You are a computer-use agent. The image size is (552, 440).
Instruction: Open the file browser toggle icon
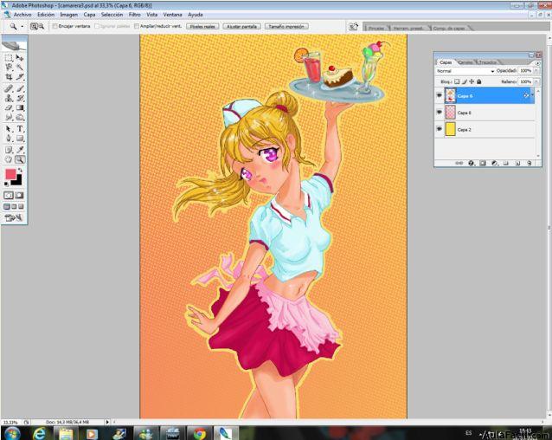pos(353,27)
